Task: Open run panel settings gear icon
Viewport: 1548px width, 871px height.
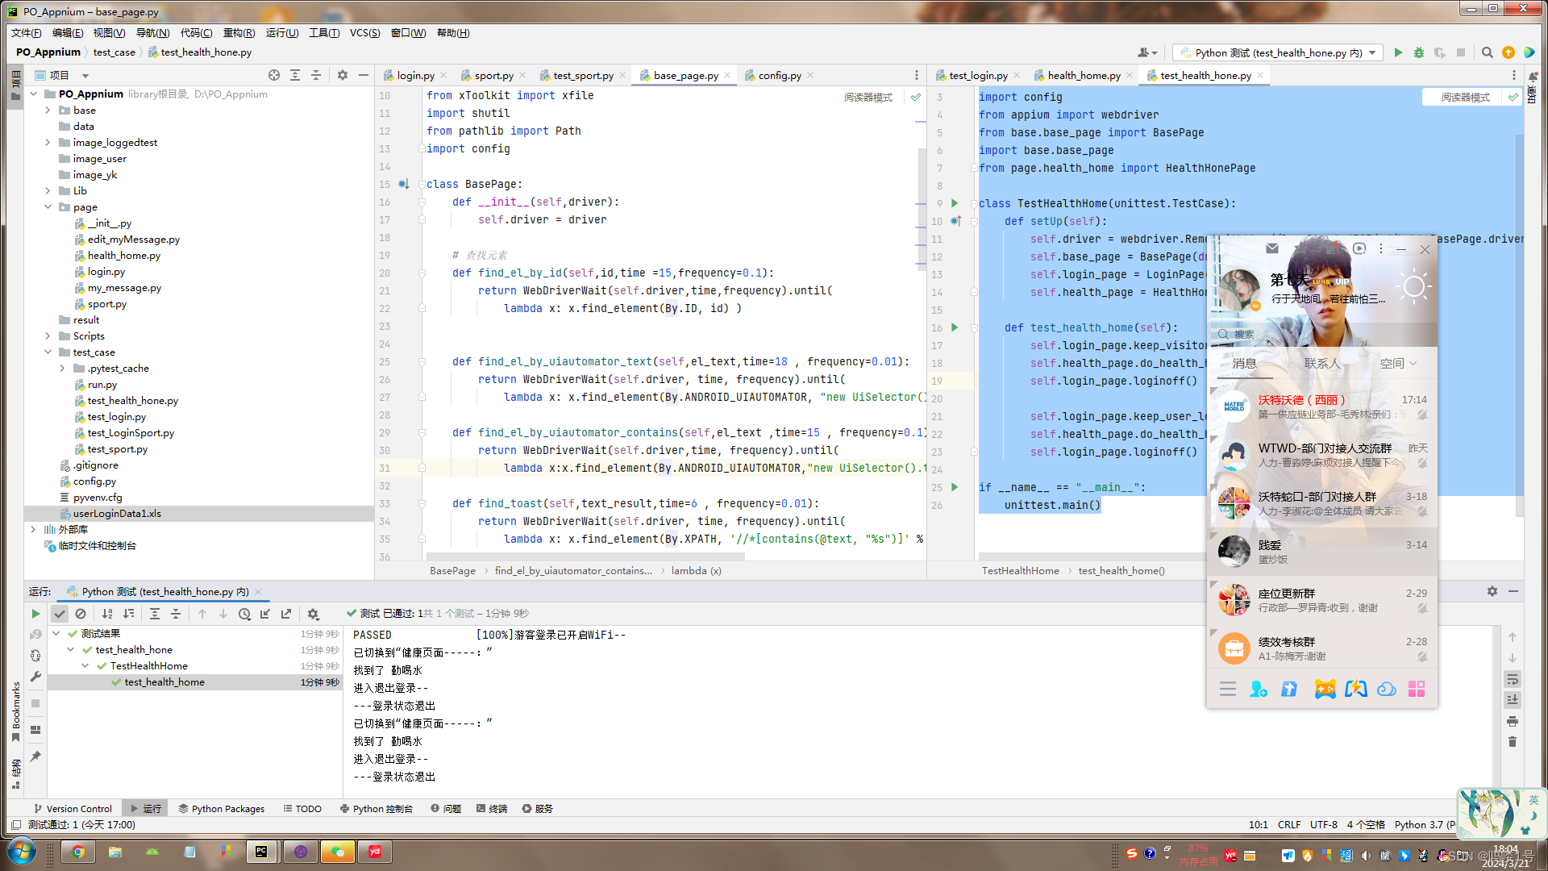Action: pos(1492,591)
